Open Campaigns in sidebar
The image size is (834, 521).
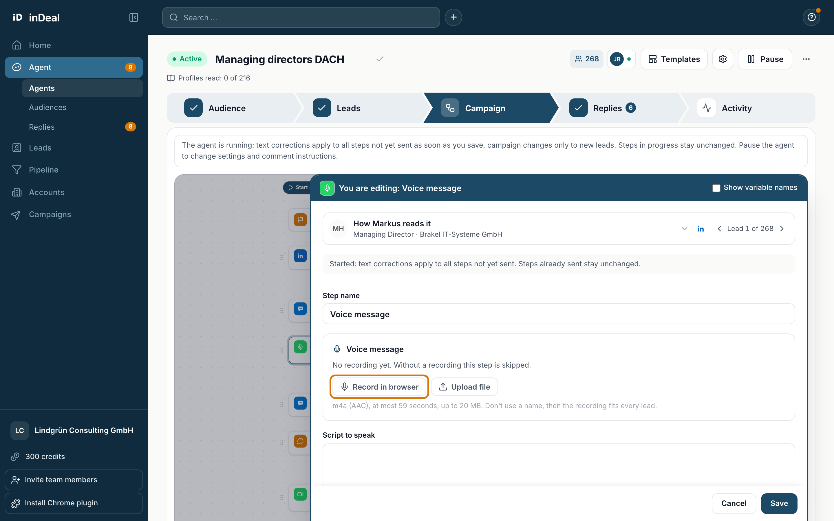tap(74, 214)
